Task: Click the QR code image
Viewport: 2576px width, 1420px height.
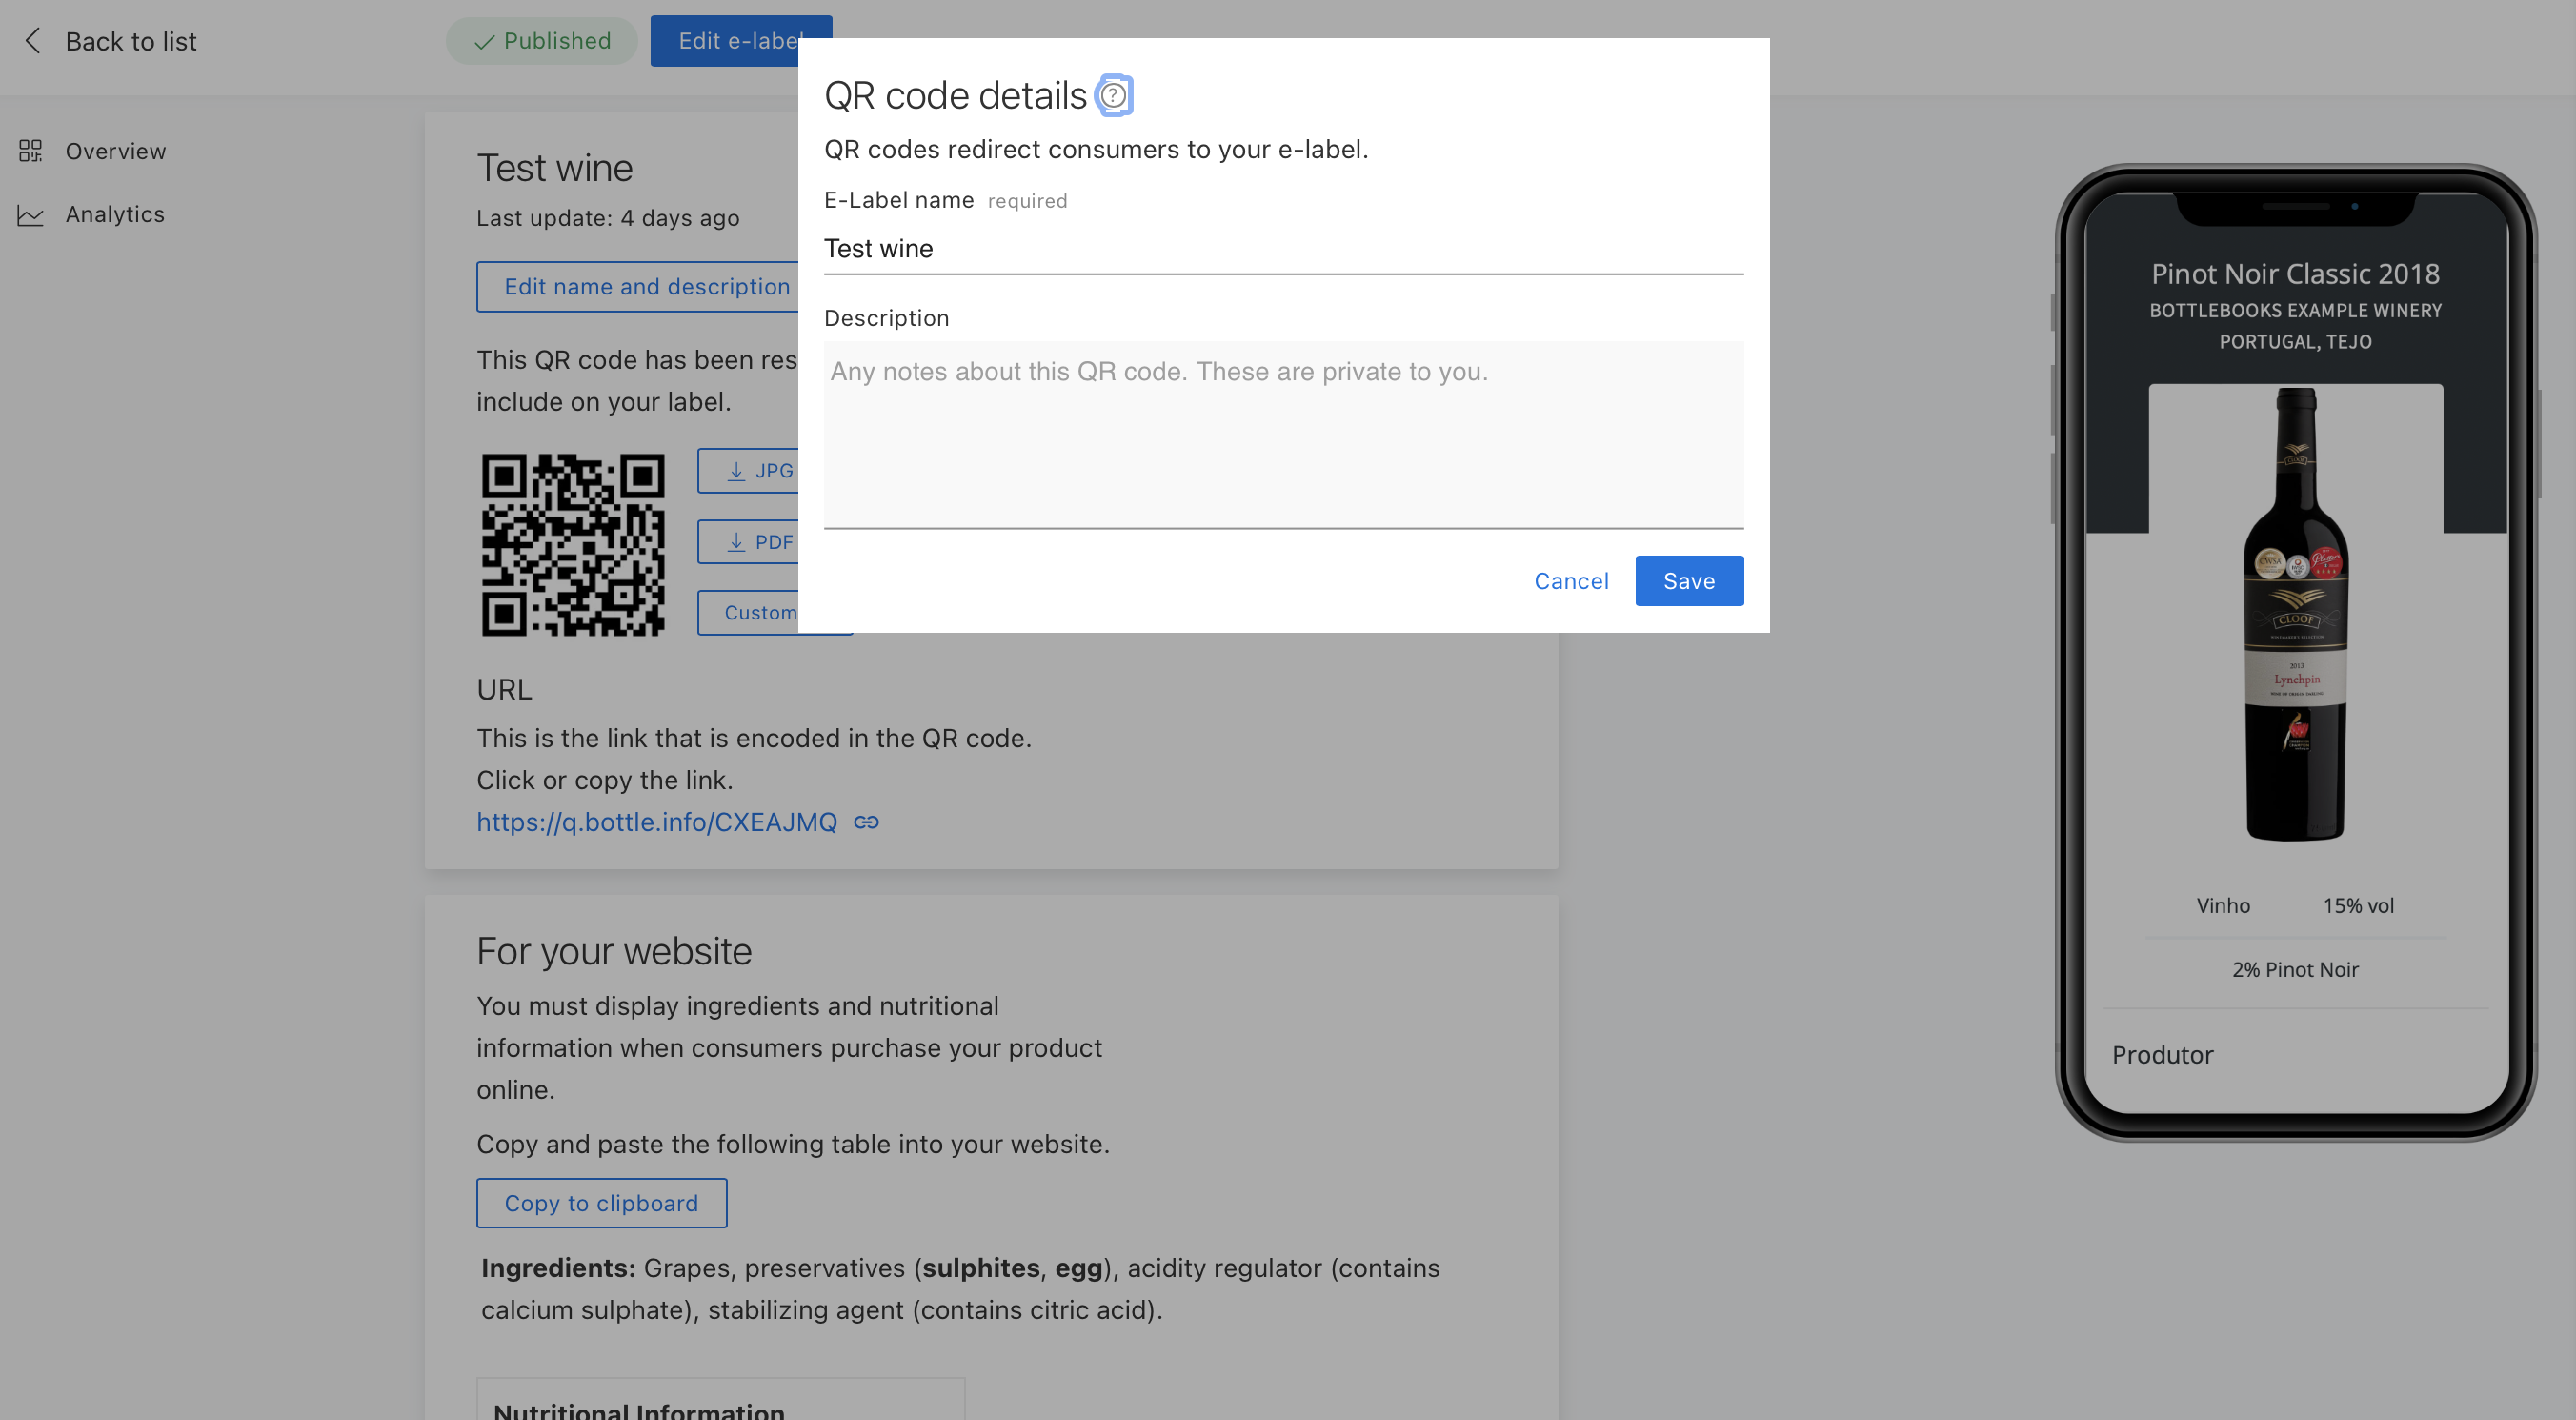Action: pyautogui.click(x=572, y=543)
